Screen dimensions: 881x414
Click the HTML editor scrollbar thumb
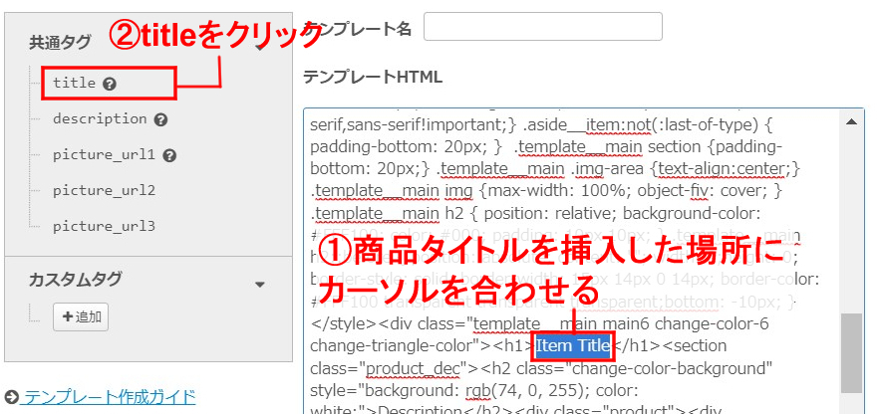[x=851, y=353]
